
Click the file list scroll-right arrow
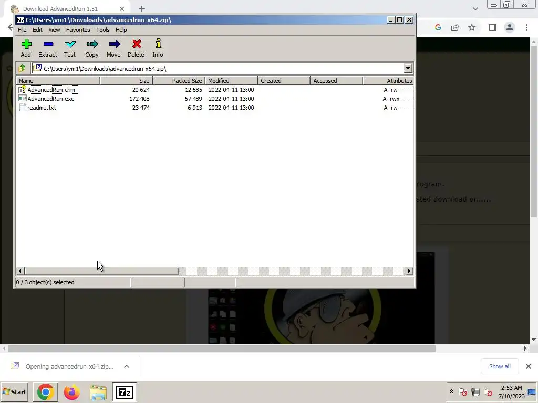click(x=409, y=271)
